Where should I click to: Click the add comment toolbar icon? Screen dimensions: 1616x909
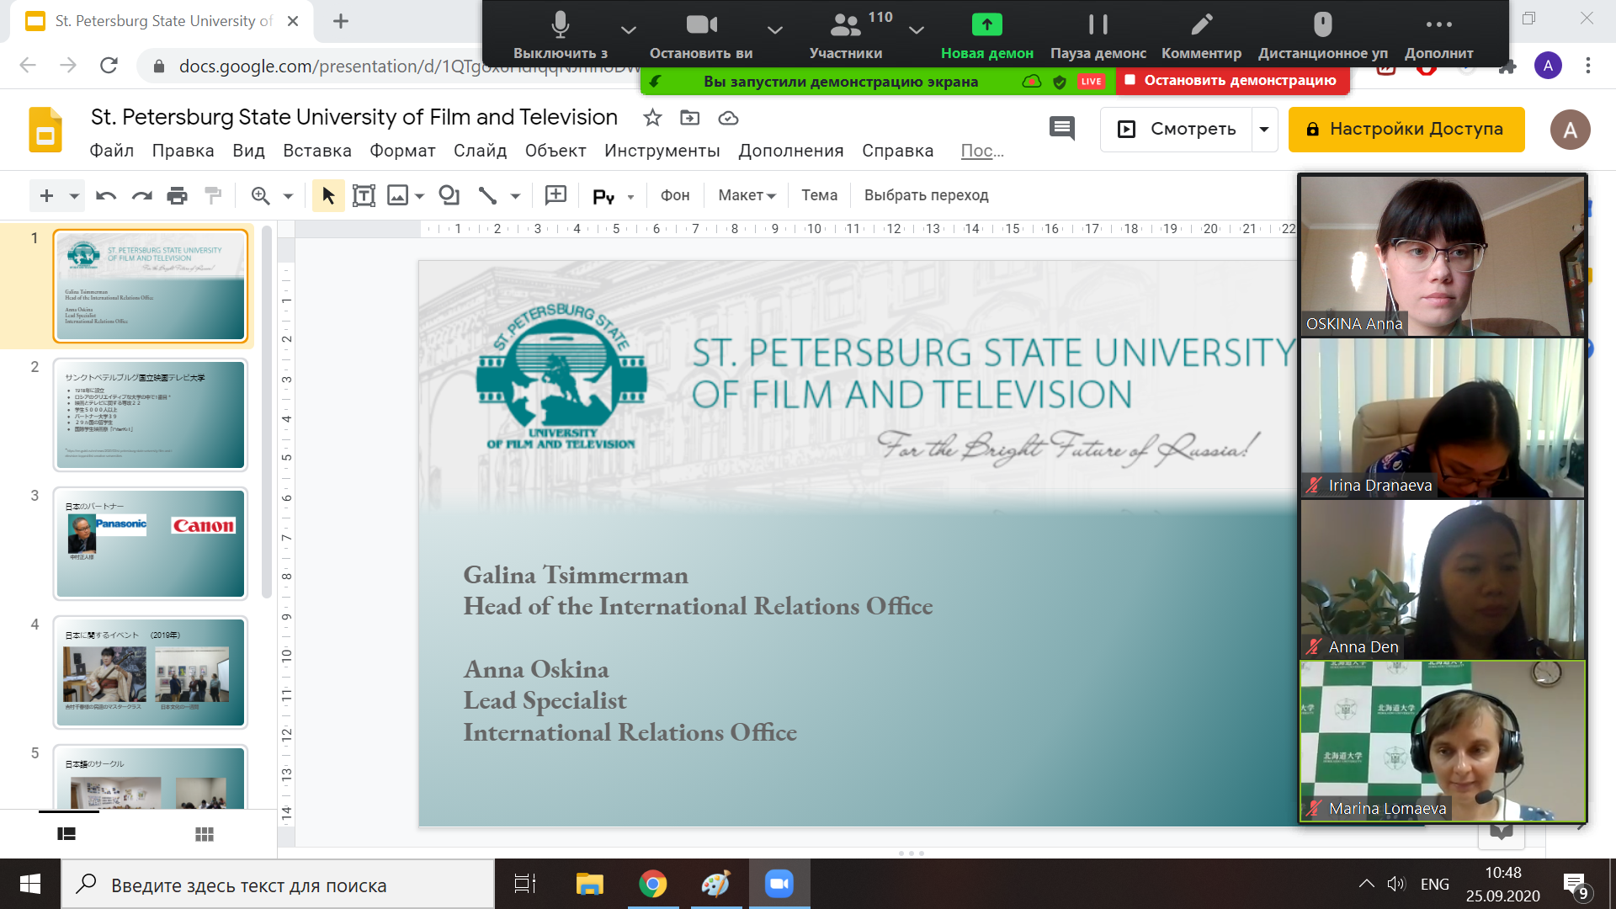[x=555, y=196]
